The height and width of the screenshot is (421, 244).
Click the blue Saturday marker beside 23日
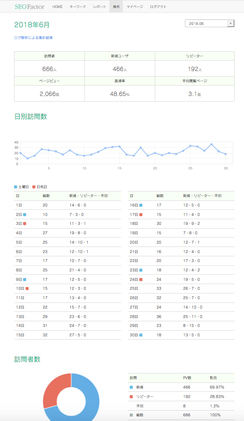(x=141, y=270)
